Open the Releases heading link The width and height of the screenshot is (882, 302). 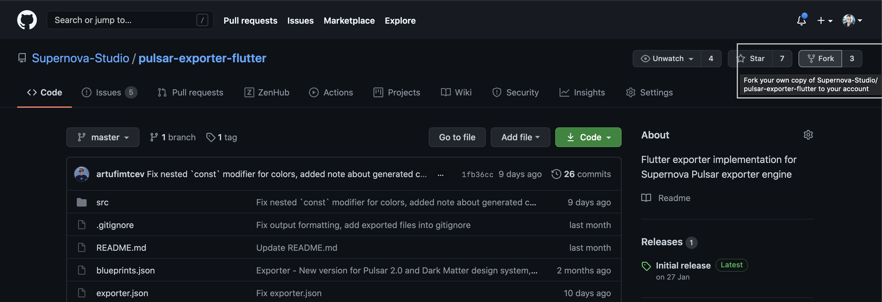669,242
